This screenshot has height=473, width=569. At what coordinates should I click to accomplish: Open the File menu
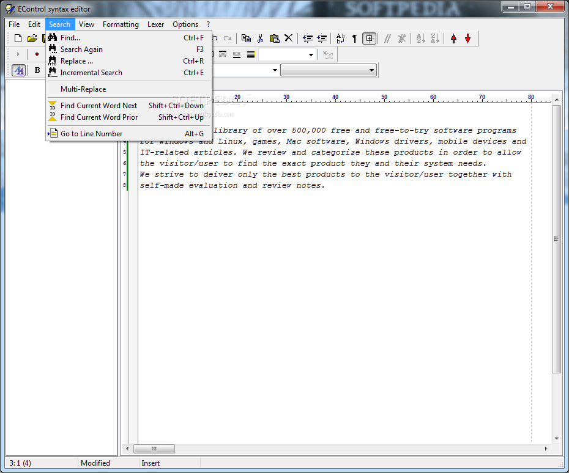click(14, 24)
